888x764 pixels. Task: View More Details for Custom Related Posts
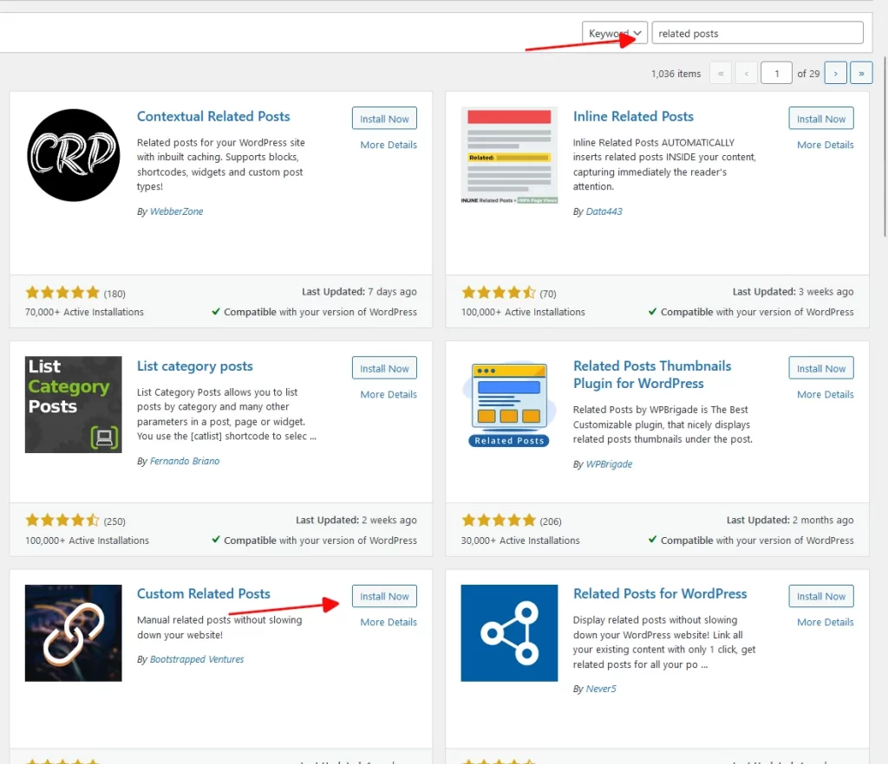(x=388, y=622)
